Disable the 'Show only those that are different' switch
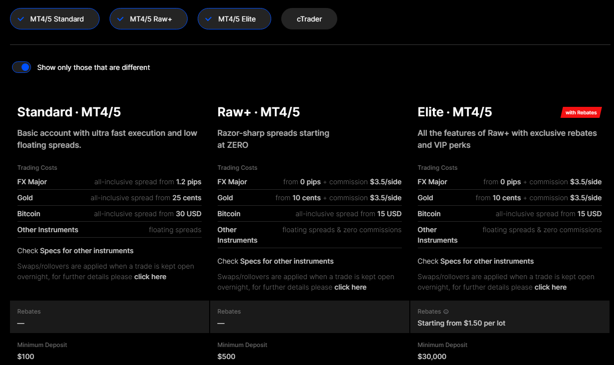Viewport: 614px width, 365px height. 22,67
